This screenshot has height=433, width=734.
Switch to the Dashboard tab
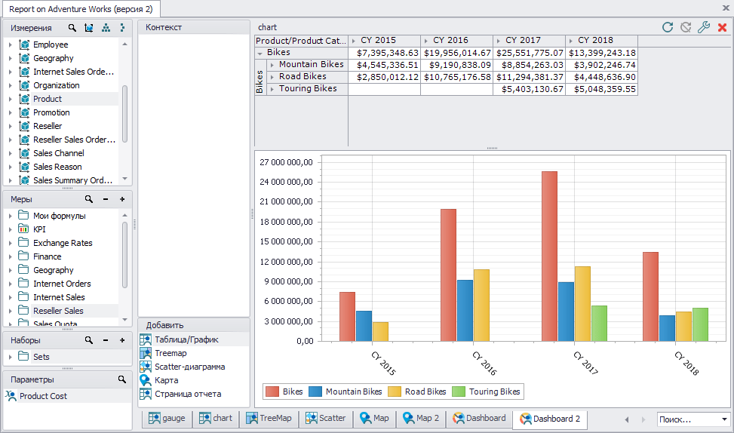point(479,418)
